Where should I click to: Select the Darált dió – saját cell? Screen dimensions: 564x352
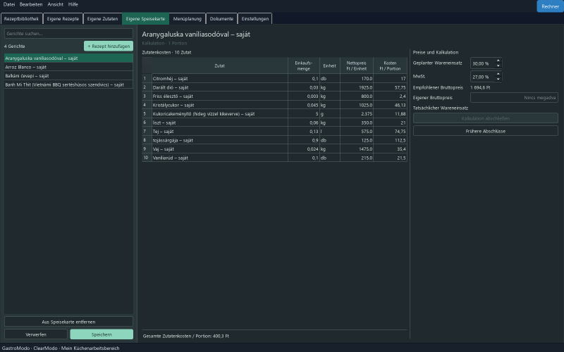pyautogui.click(x=220, y=87)
